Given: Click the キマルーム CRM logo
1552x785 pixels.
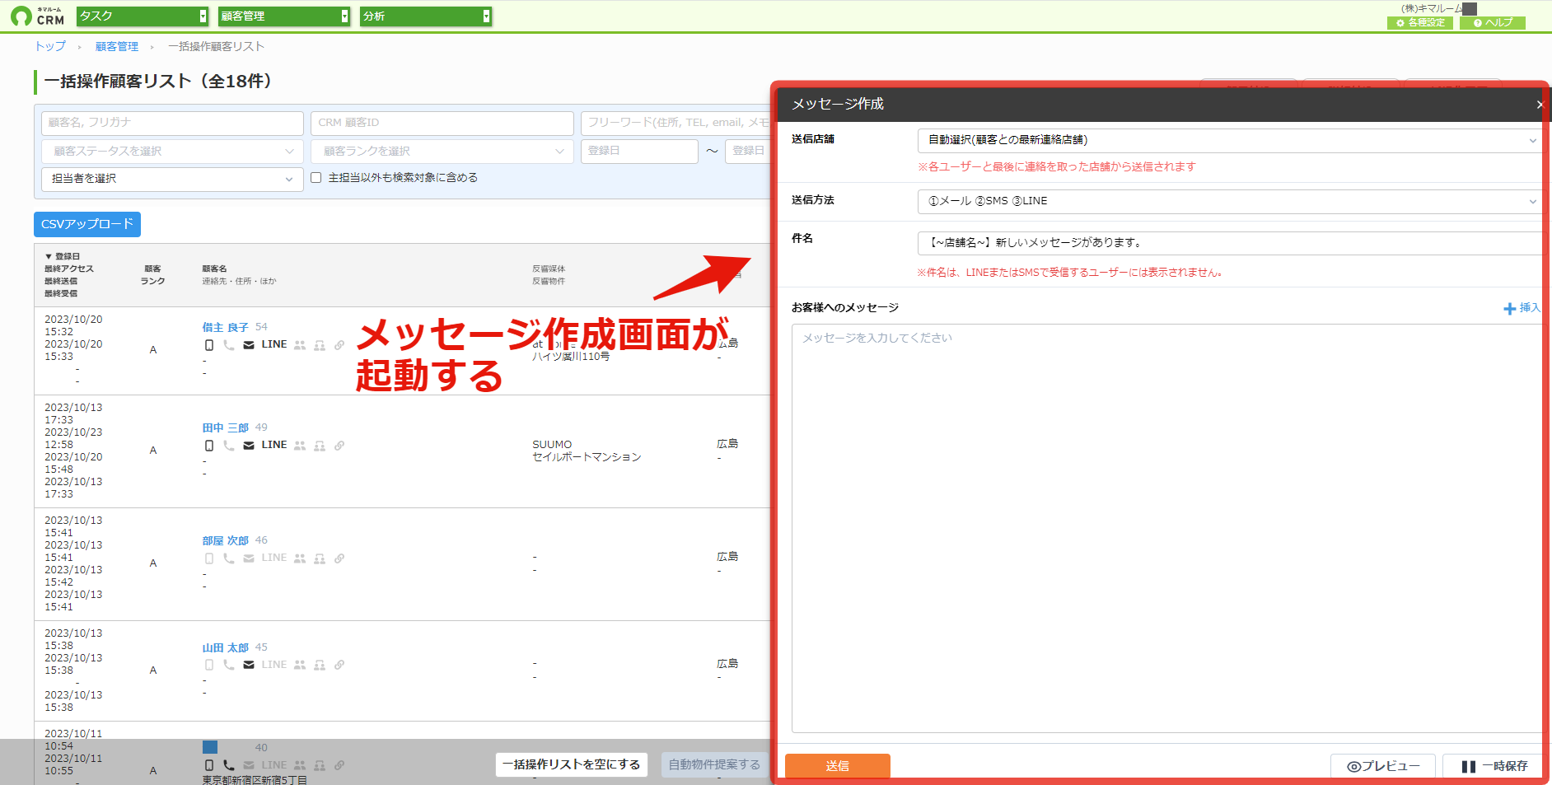Looking at the screenshot, I should [x=37, y=16].
